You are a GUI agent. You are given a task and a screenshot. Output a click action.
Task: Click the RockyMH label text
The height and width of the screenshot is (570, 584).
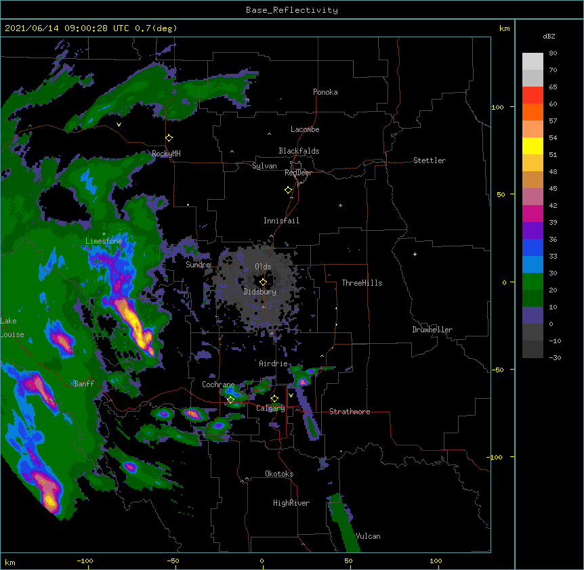click(166, 154)
